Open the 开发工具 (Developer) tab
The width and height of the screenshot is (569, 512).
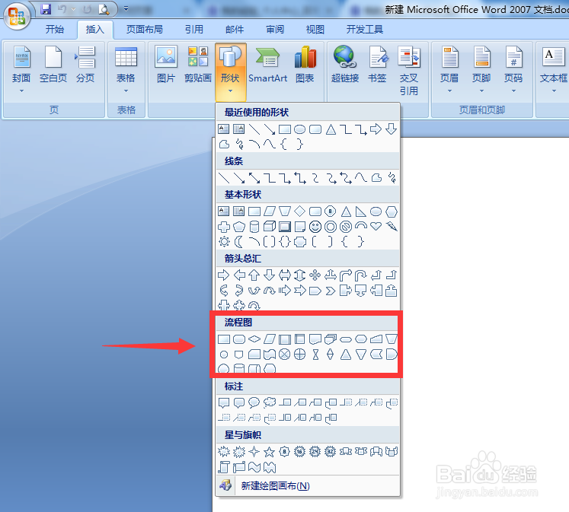click(365, 30)
